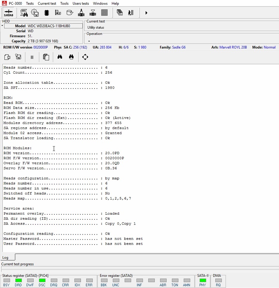Image resolution: width=279 pixels, height=288 pixels.
Task: Click the cascaded windows icon
Action: 120,13
